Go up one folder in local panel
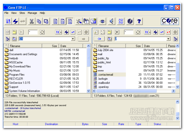This screenshot has height=131, width=184. (x=14, y=39)
